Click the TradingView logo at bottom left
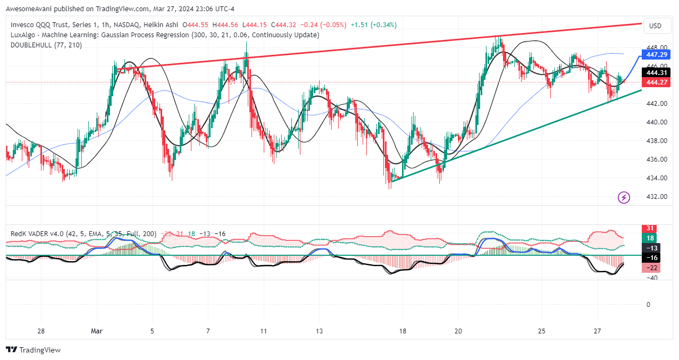Screen dimensions: 679x360 pos(33,350)
